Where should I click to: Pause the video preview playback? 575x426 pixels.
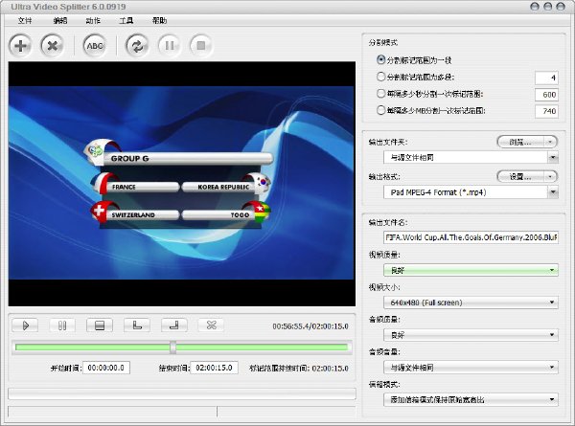click(62, 325)
